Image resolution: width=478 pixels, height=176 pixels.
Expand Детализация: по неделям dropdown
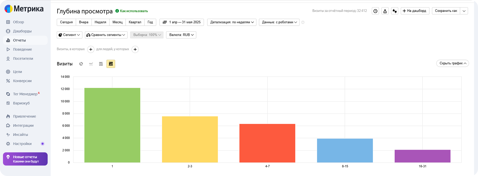coord(232,22)
